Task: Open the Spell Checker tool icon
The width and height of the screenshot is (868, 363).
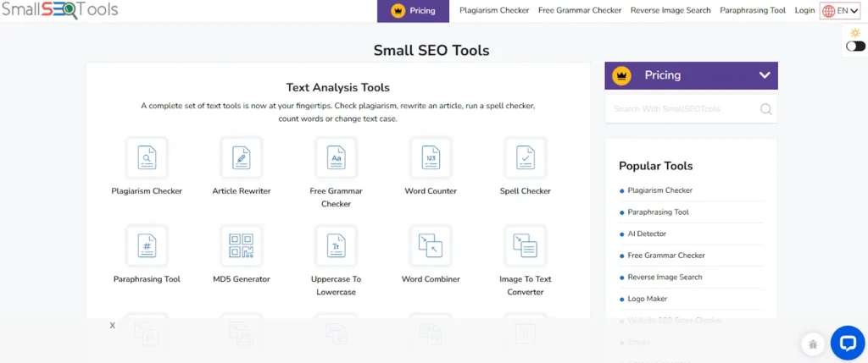Action: (526, 157)
